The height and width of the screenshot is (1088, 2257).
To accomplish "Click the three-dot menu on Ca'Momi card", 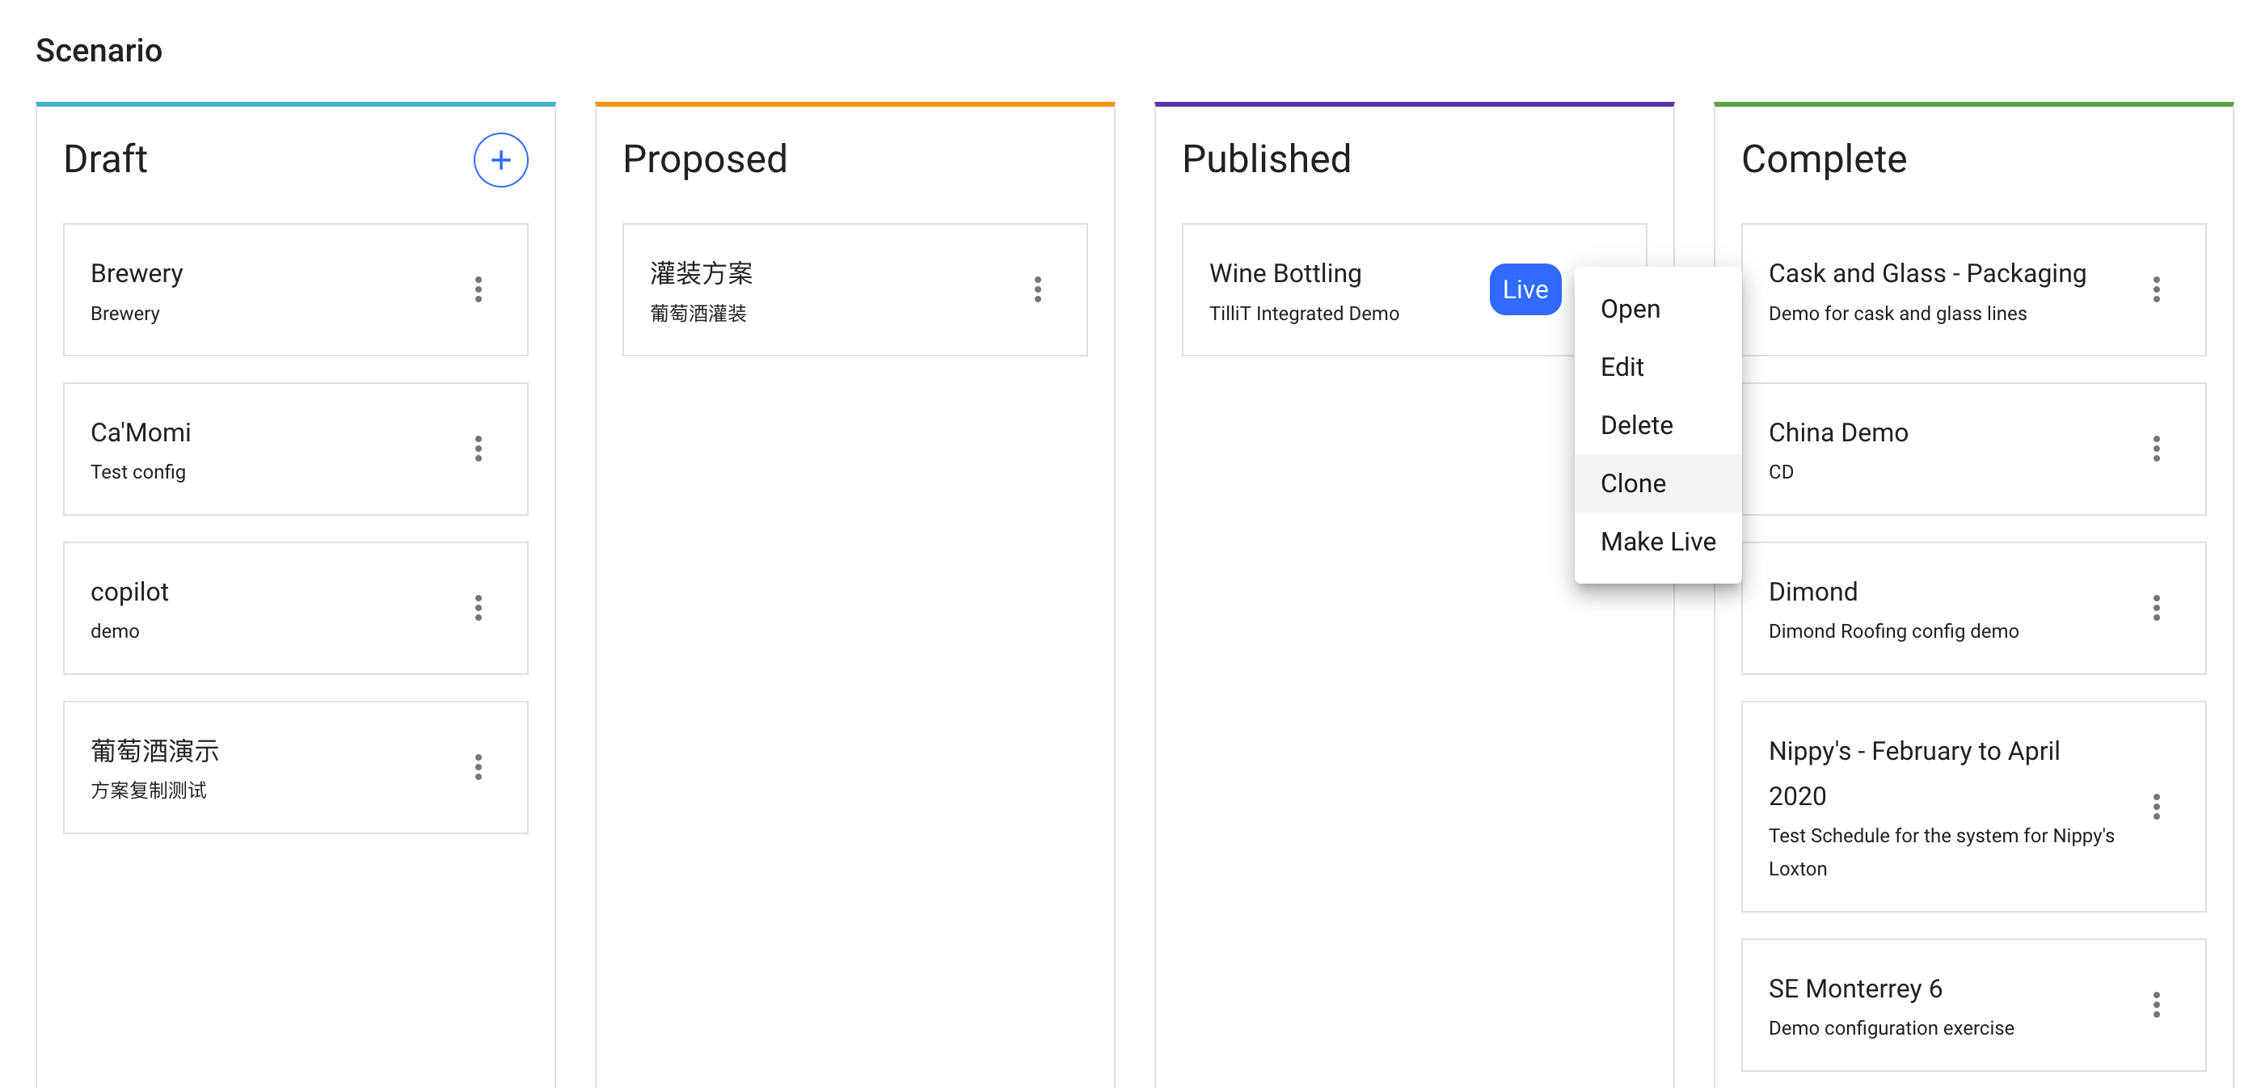I will coord(479,449).
